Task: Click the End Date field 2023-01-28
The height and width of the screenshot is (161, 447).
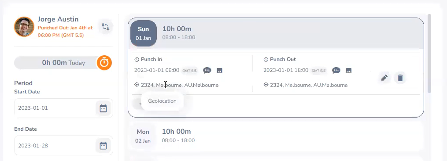Action: pyautogui.click(x=63, y=146)
